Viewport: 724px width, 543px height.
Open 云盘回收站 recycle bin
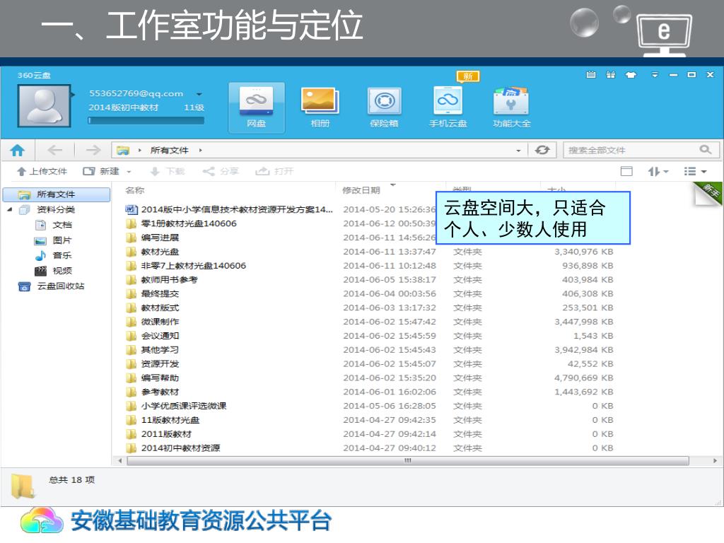tap(51, 286)
